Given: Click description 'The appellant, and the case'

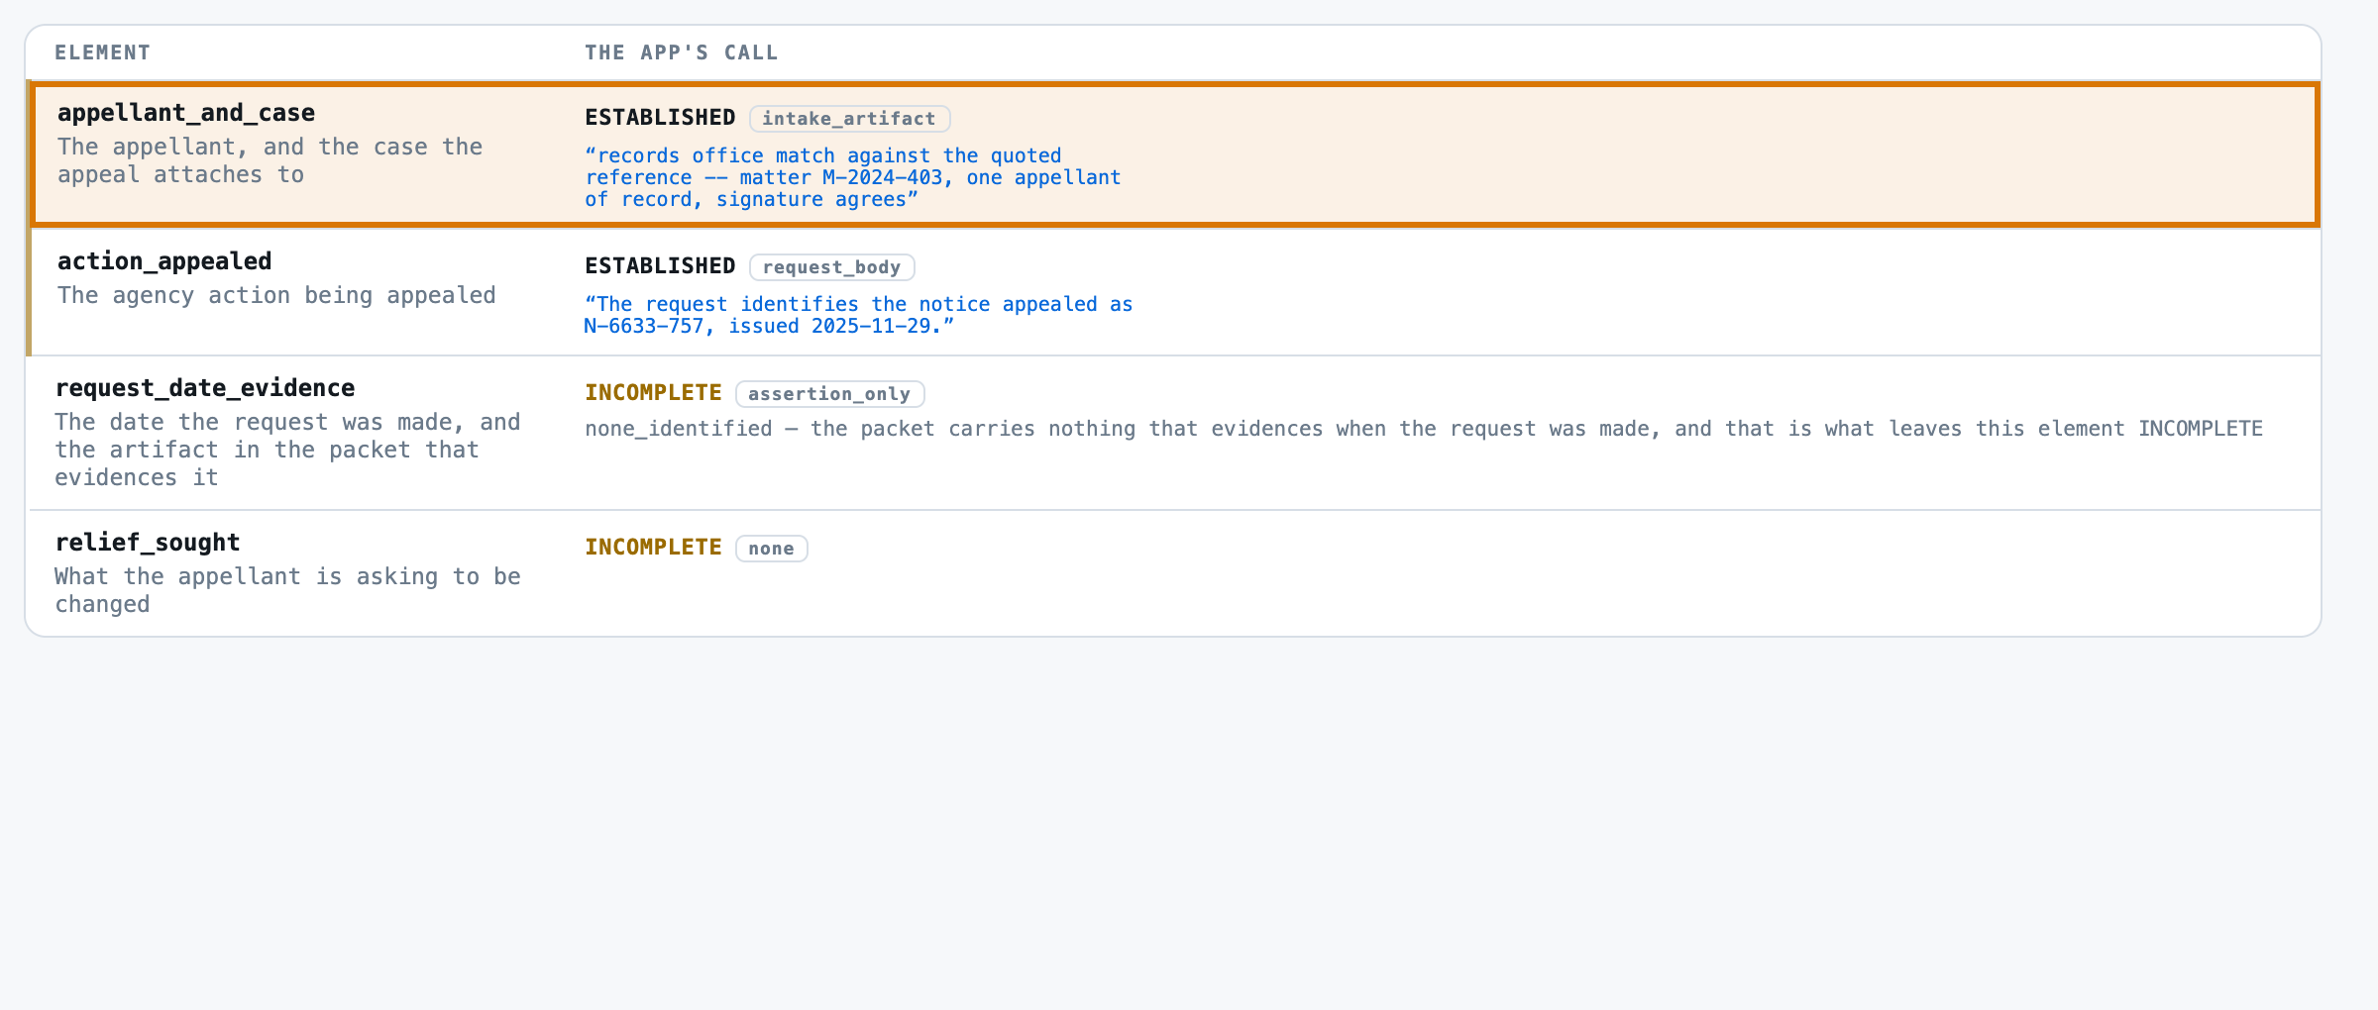Looking at the screenshot, I should pyautogui.click(x=270, y=160).
